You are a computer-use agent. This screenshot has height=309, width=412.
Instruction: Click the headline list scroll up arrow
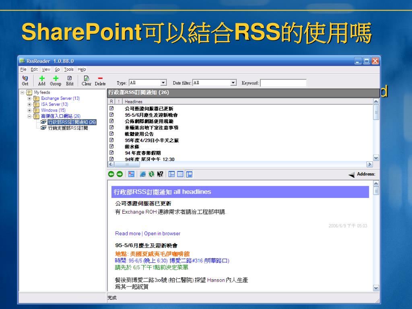[x=376, y=101]
